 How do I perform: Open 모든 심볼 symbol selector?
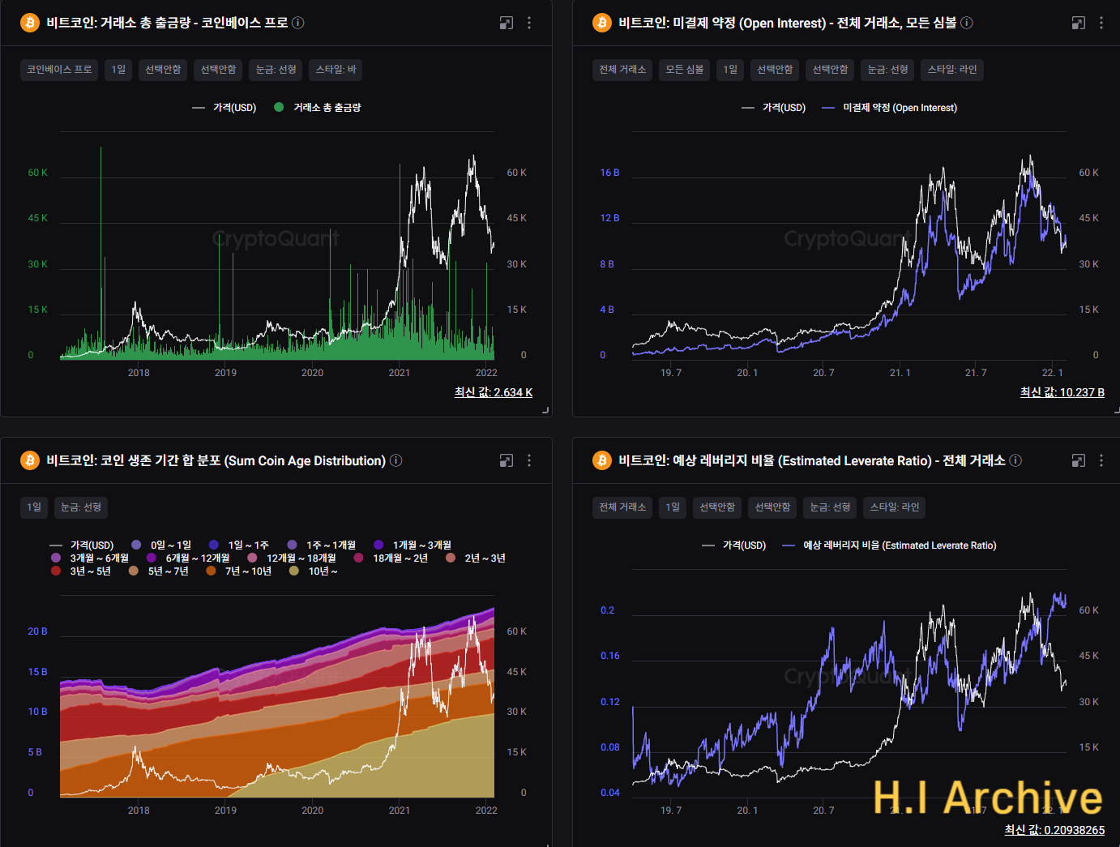click(x=685, y=70)
